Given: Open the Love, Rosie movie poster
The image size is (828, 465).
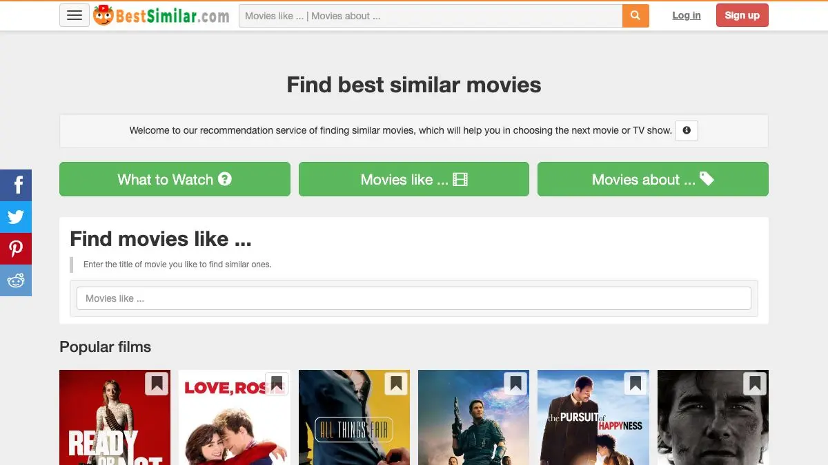Looking at the screenshot, I should (x=235, y=417).
